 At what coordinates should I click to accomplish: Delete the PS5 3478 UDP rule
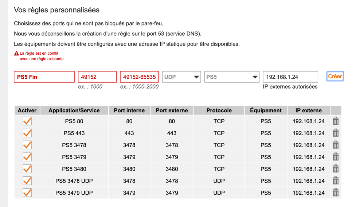click(x=336, y=181)
